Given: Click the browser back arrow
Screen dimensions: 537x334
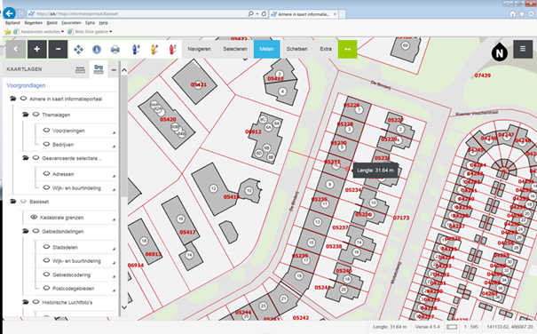Looking at the screenshot, I should click(x=9, y=13).
